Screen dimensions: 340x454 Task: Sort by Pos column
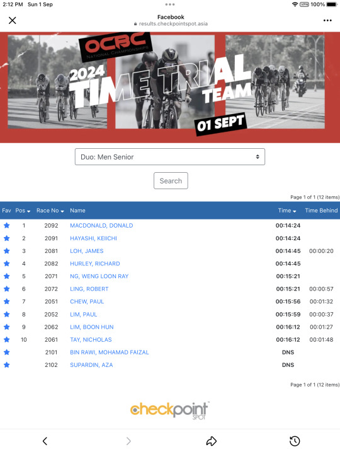[23, 211]
